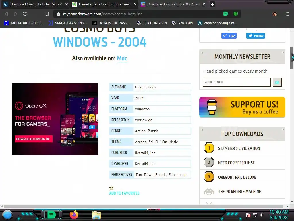
Task: Open a new browser tab
Action: click(x=212, y=4)
